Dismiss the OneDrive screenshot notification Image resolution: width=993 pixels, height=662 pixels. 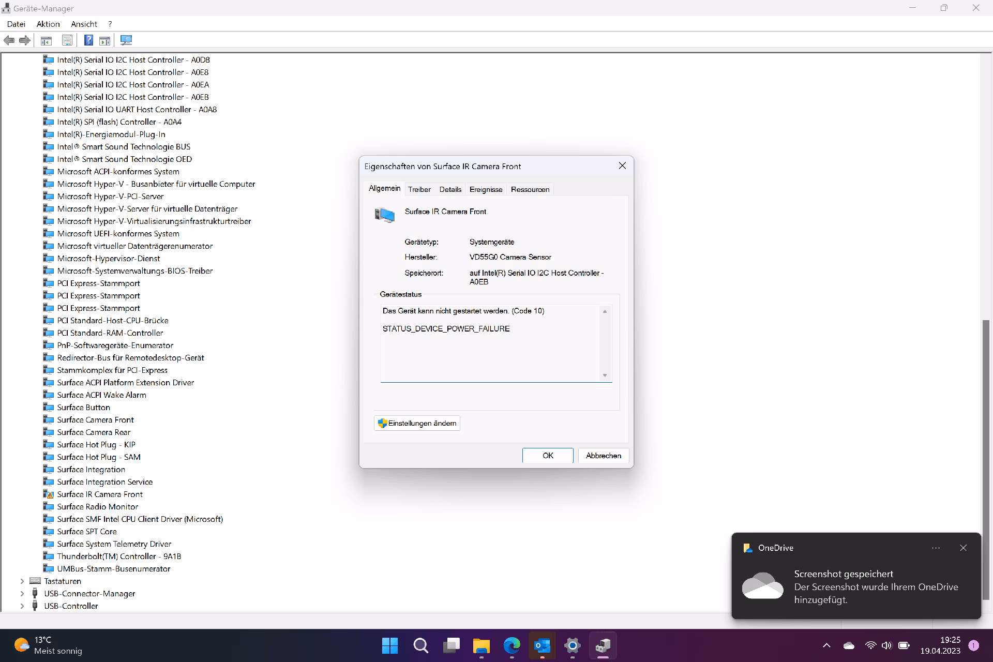(x=962, y=547)
